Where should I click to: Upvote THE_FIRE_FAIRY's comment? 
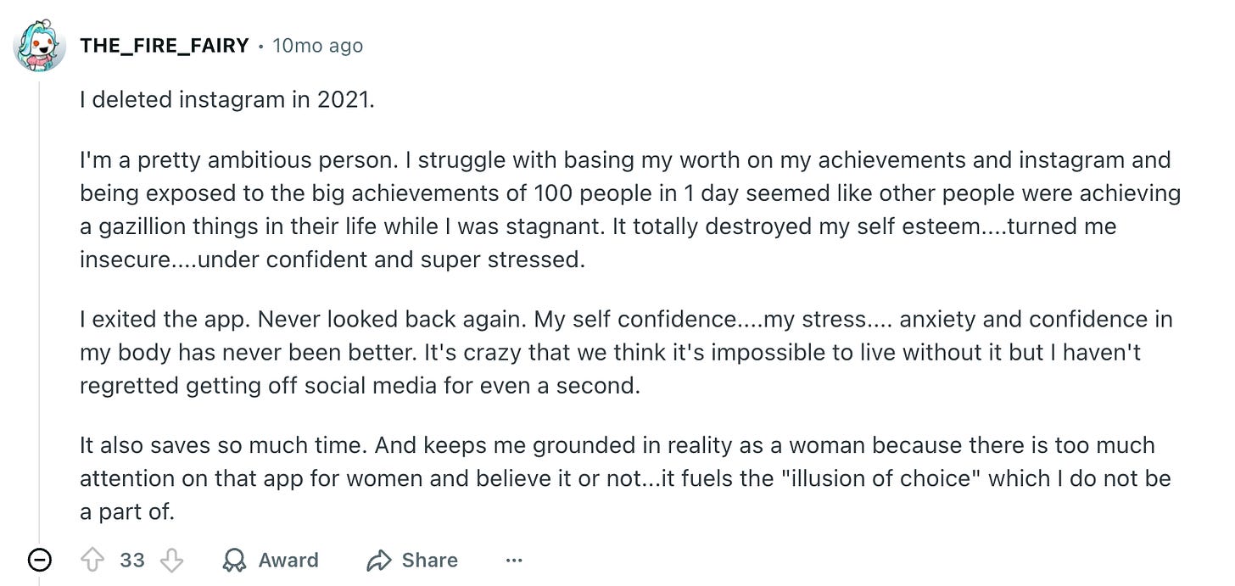91,560
